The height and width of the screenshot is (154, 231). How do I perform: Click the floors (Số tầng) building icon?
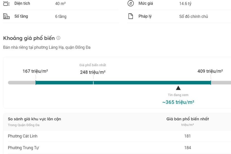(7, 17)
